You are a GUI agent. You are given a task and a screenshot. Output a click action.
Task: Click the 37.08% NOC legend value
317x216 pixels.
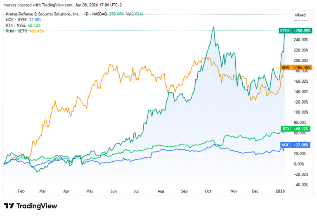click(x=35, y=20)
